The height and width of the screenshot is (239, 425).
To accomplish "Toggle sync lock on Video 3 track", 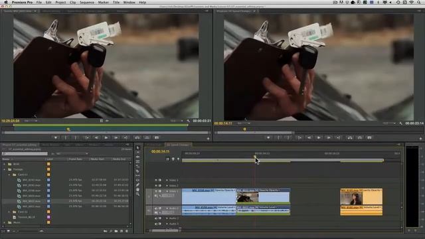I will (160, 180).
